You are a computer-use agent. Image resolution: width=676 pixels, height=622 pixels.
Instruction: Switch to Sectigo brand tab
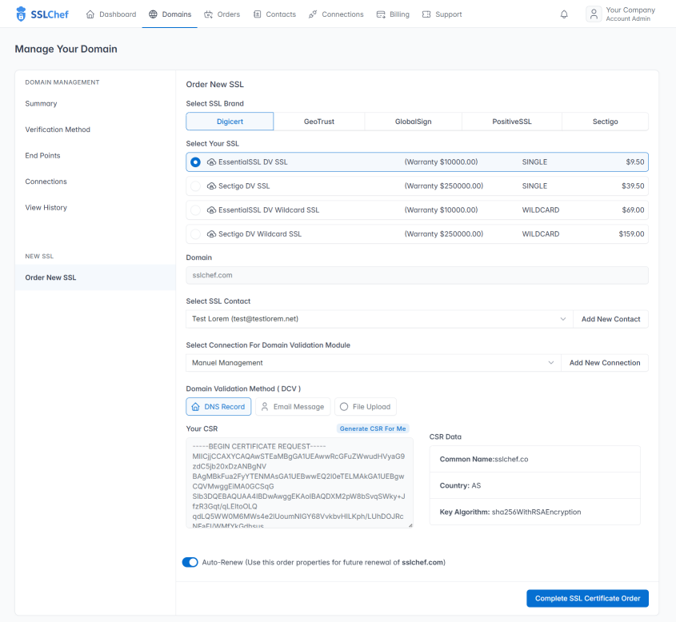605,122
